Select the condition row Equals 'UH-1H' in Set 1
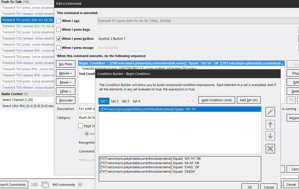 coord(180,109)
